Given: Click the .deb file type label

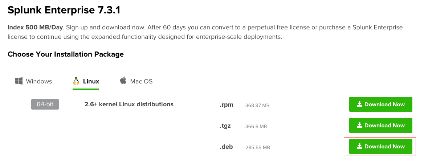Looking at the screenshot, I should pyautogui.click(x=226, y=147).
